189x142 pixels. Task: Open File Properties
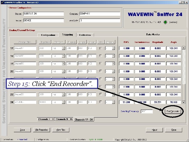point(41,130)
